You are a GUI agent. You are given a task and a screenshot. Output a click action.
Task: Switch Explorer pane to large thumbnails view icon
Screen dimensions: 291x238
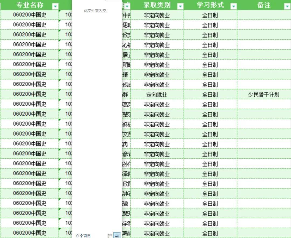click(117, 236)
